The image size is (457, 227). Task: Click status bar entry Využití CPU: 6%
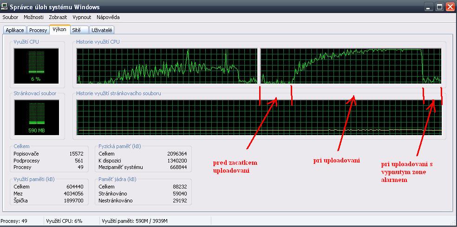click(x=64, y=221)
